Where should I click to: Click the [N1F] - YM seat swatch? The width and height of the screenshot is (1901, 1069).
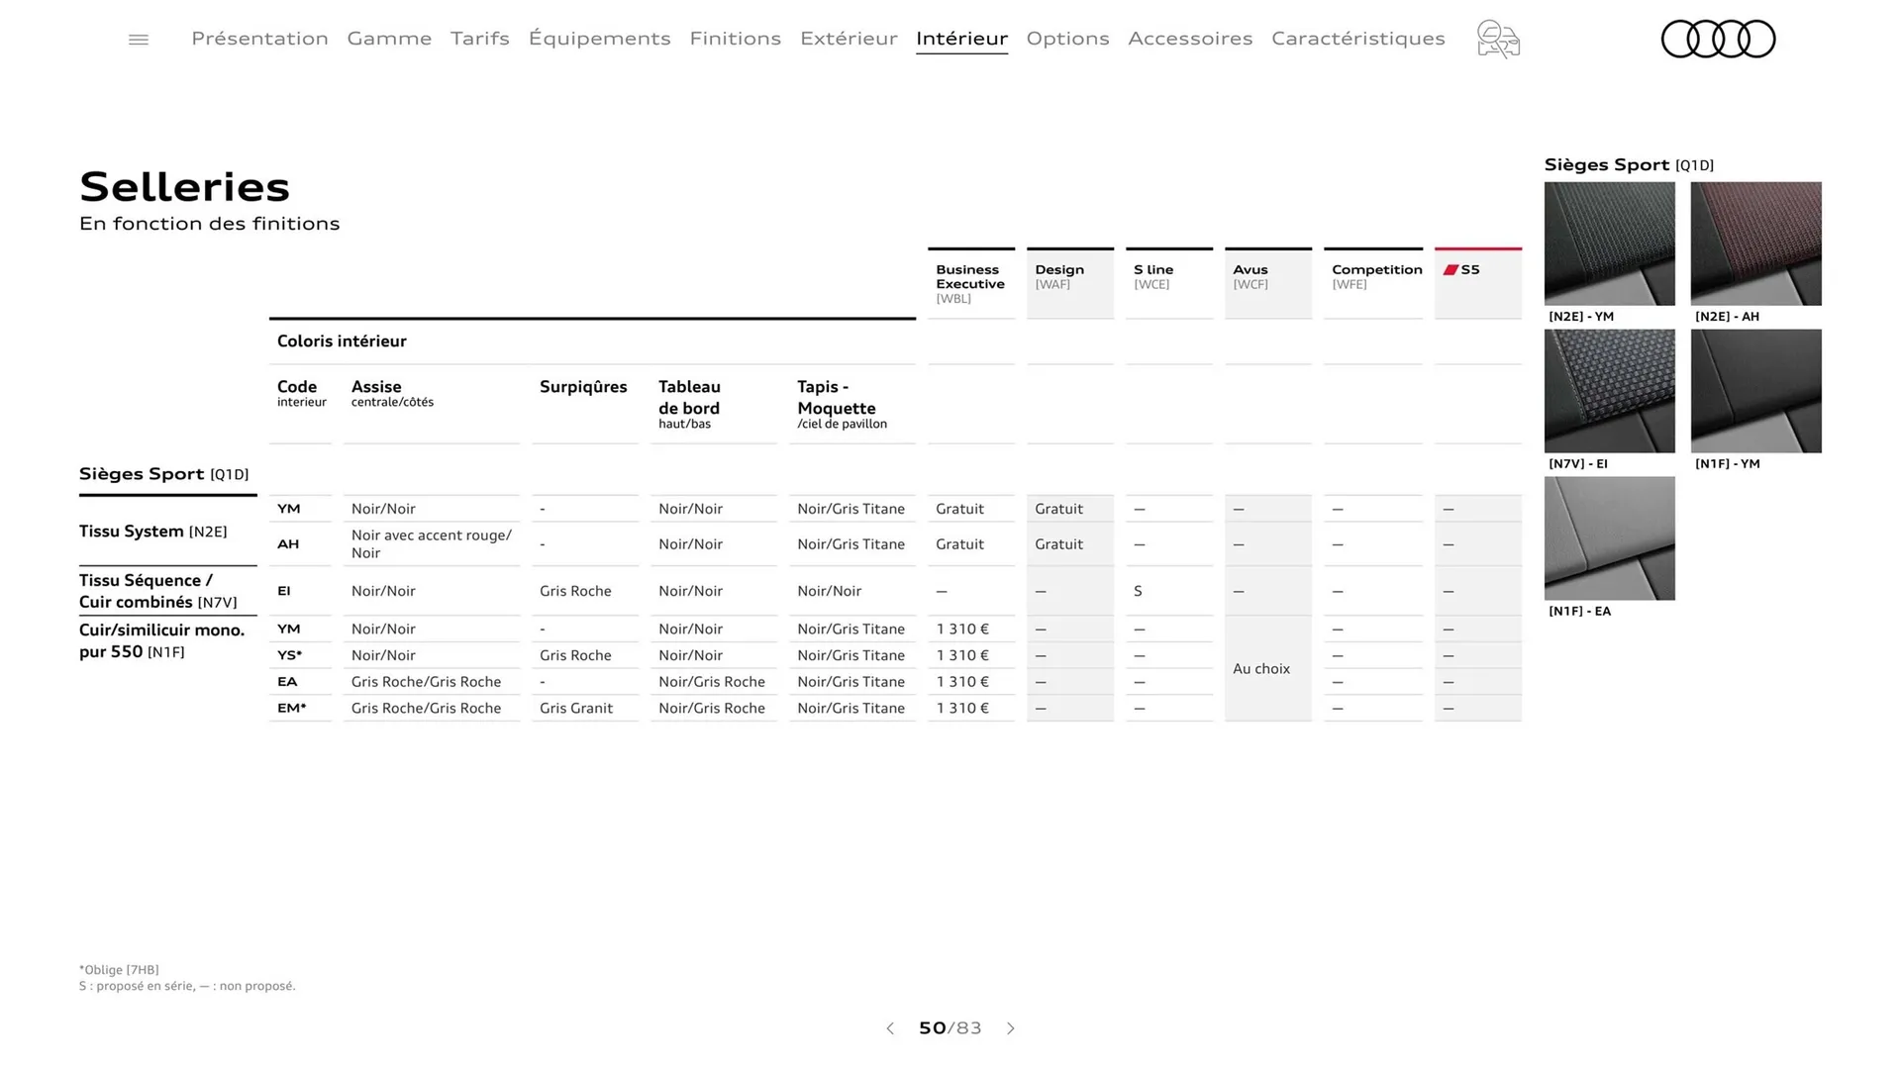pyautogui.click(x=1756, y=391)
